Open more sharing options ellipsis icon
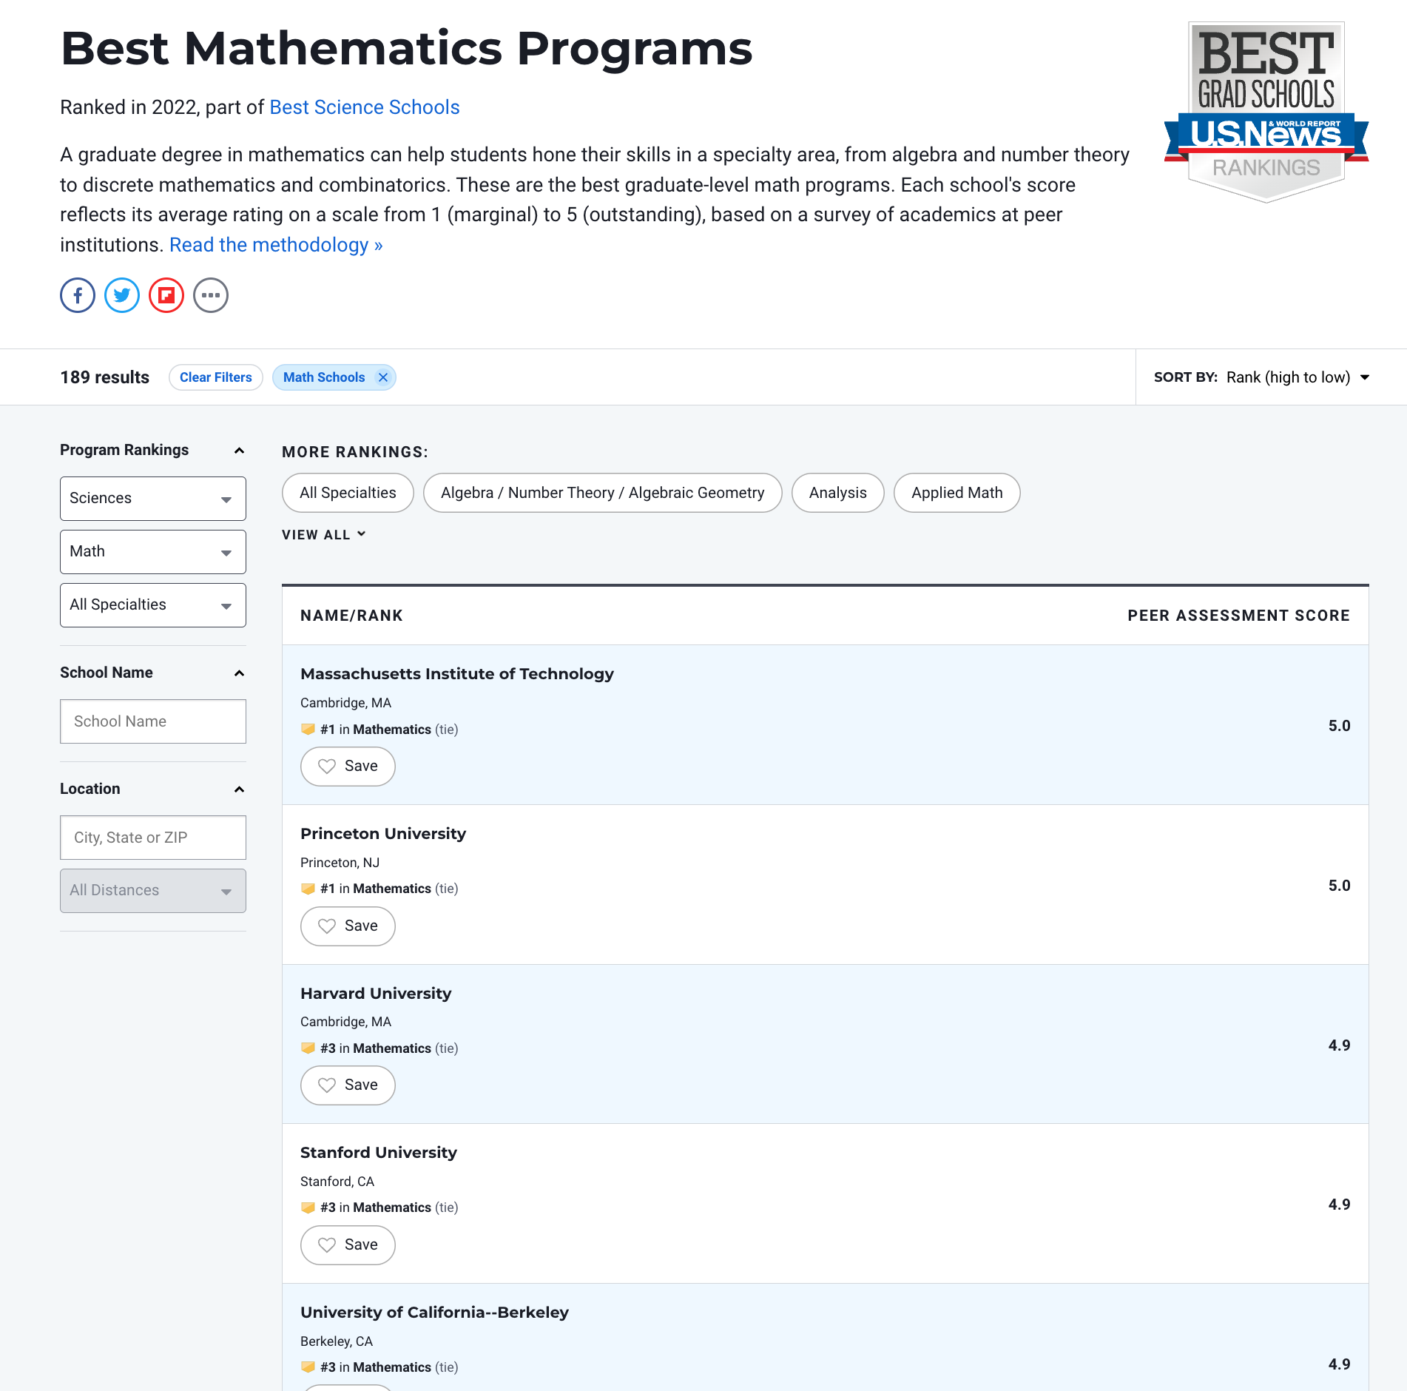Screen dimensions: 1407x1391 pos(211,295)
